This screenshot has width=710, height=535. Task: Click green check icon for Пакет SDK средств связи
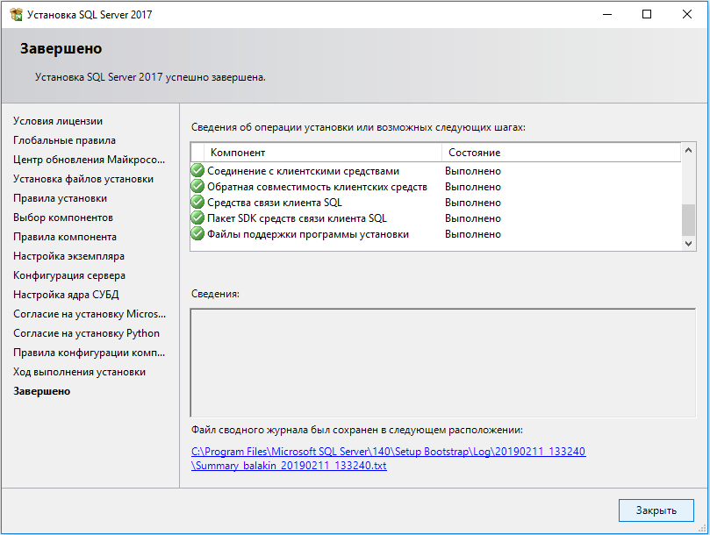(x=197, y=218)
